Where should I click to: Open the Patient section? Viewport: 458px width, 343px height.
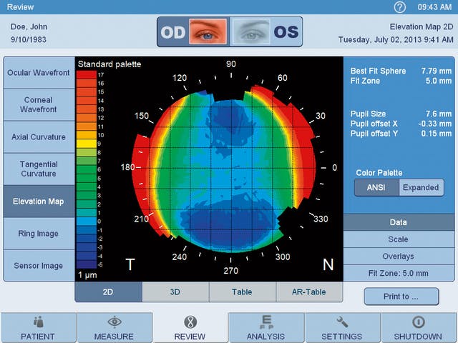tap(37, 329)
